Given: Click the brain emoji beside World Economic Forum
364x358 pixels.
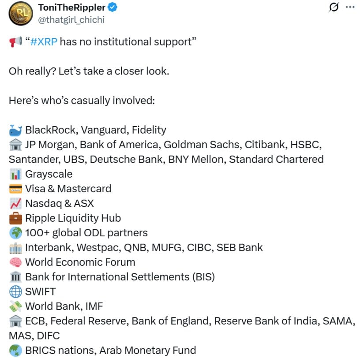Looking at the screenshot, I should (15, 262).
